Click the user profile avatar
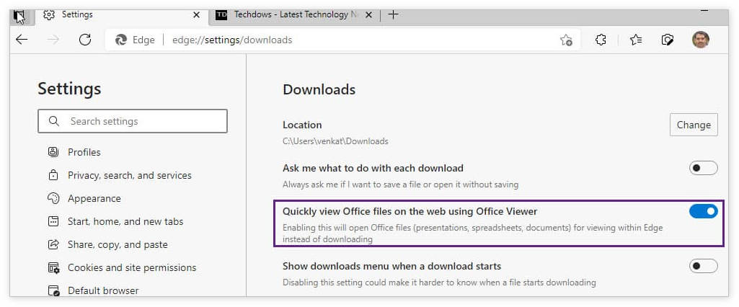Image resolution: width=739 pixels, height=307 pixels. (700, 40)
